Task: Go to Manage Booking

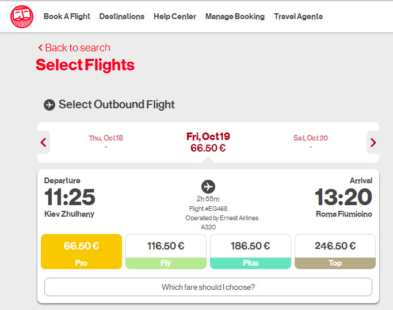Action: pos(235,16)
